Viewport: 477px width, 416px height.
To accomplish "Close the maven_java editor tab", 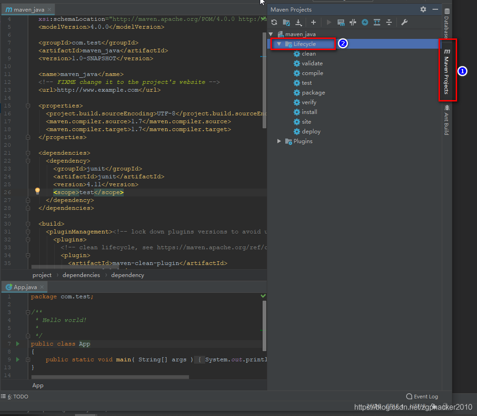I will (x=49, y=10).
